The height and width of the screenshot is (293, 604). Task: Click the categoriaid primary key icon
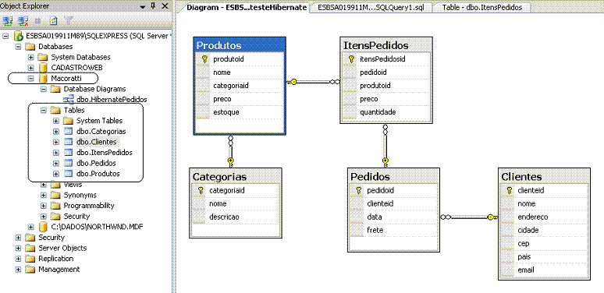click(201, 190)
